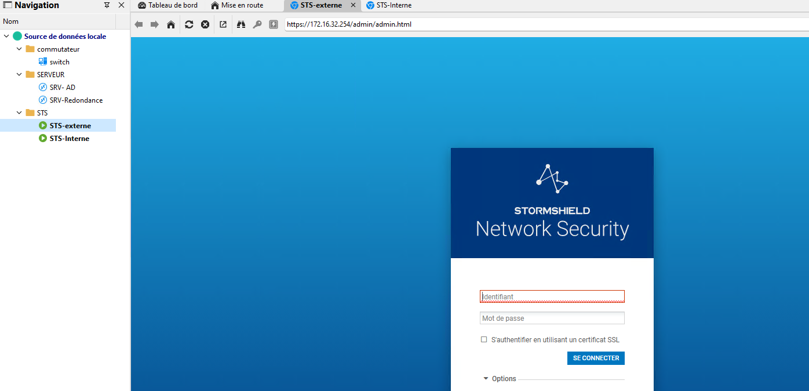The height and width of the screenshot is (391, 809).
Task: Collapse the SERVEUR folder
Action: tap(19, 75)
